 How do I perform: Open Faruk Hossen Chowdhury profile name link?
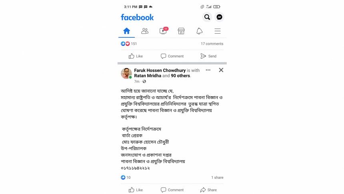pos(160,71)
